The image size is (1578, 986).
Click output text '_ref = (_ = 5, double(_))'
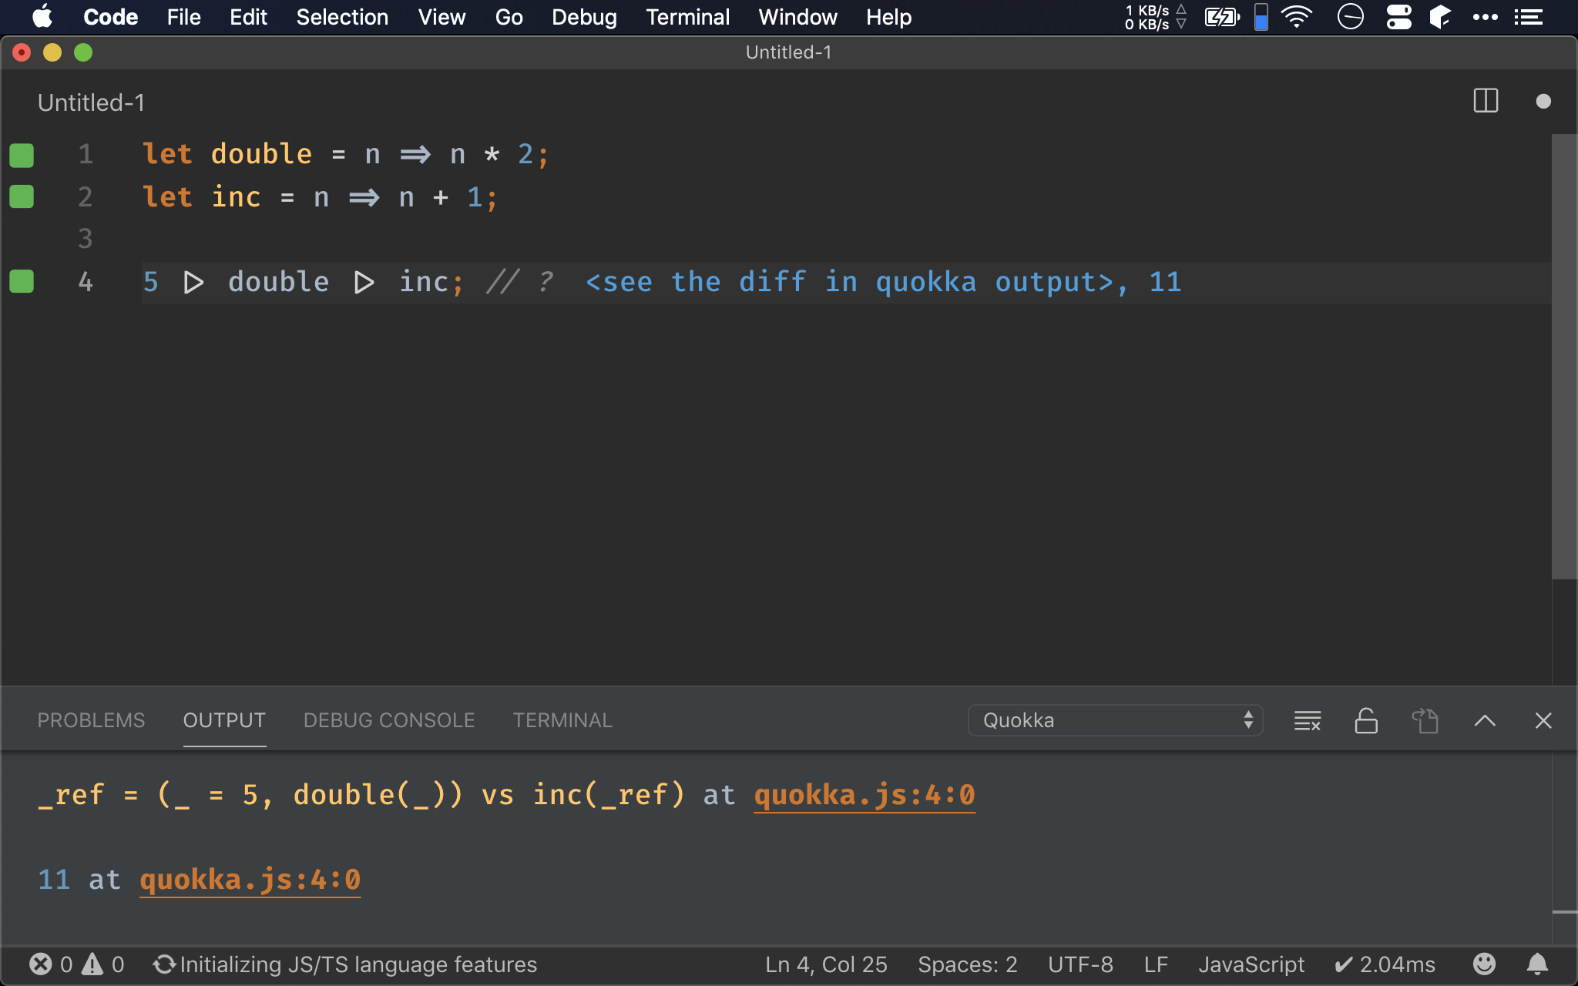[x=250, y=795]
